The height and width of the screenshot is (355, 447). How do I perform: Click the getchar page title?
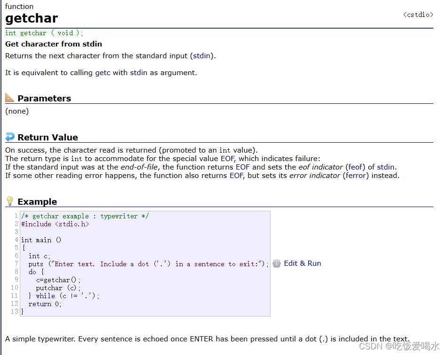tap(32, 18)
